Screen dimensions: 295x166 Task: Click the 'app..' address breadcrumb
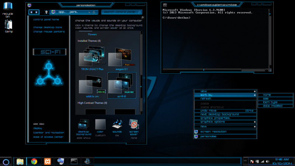click(x=62, y=12)
